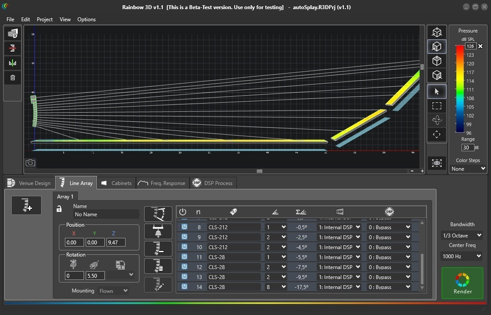Open the Venue Design tab

point(29,183)
